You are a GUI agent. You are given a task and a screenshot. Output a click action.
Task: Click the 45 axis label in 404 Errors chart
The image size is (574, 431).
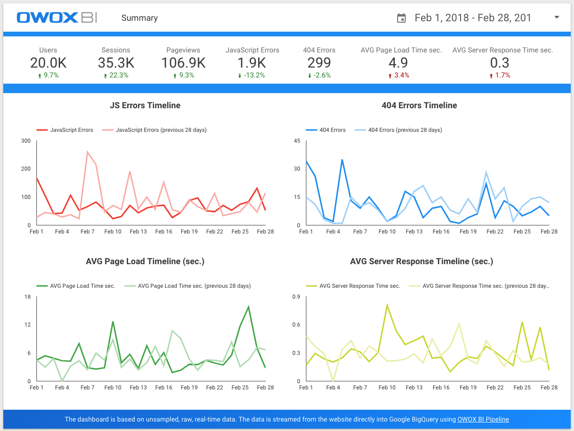pyautogui.click(x=297, y=141)
